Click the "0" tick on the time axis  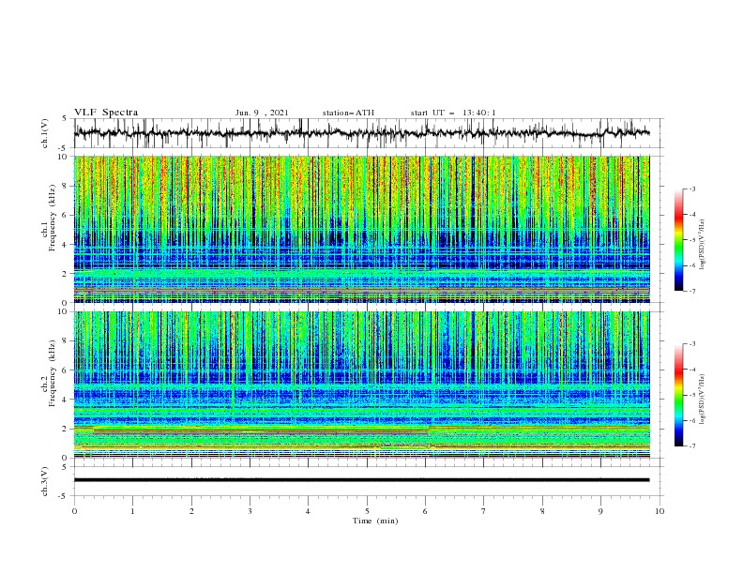(x=74, y=511)
